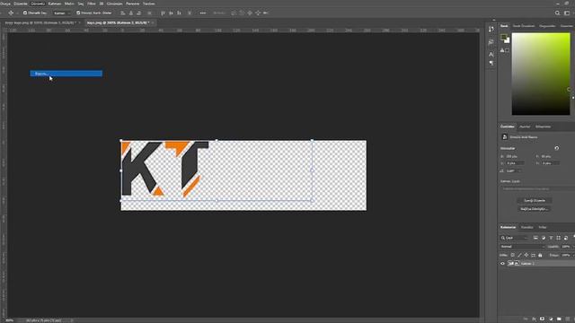The image size is (575, 323).
Task: Open the Paragraph panel icon
Action: pyautogui.click(x=491, y=64)
